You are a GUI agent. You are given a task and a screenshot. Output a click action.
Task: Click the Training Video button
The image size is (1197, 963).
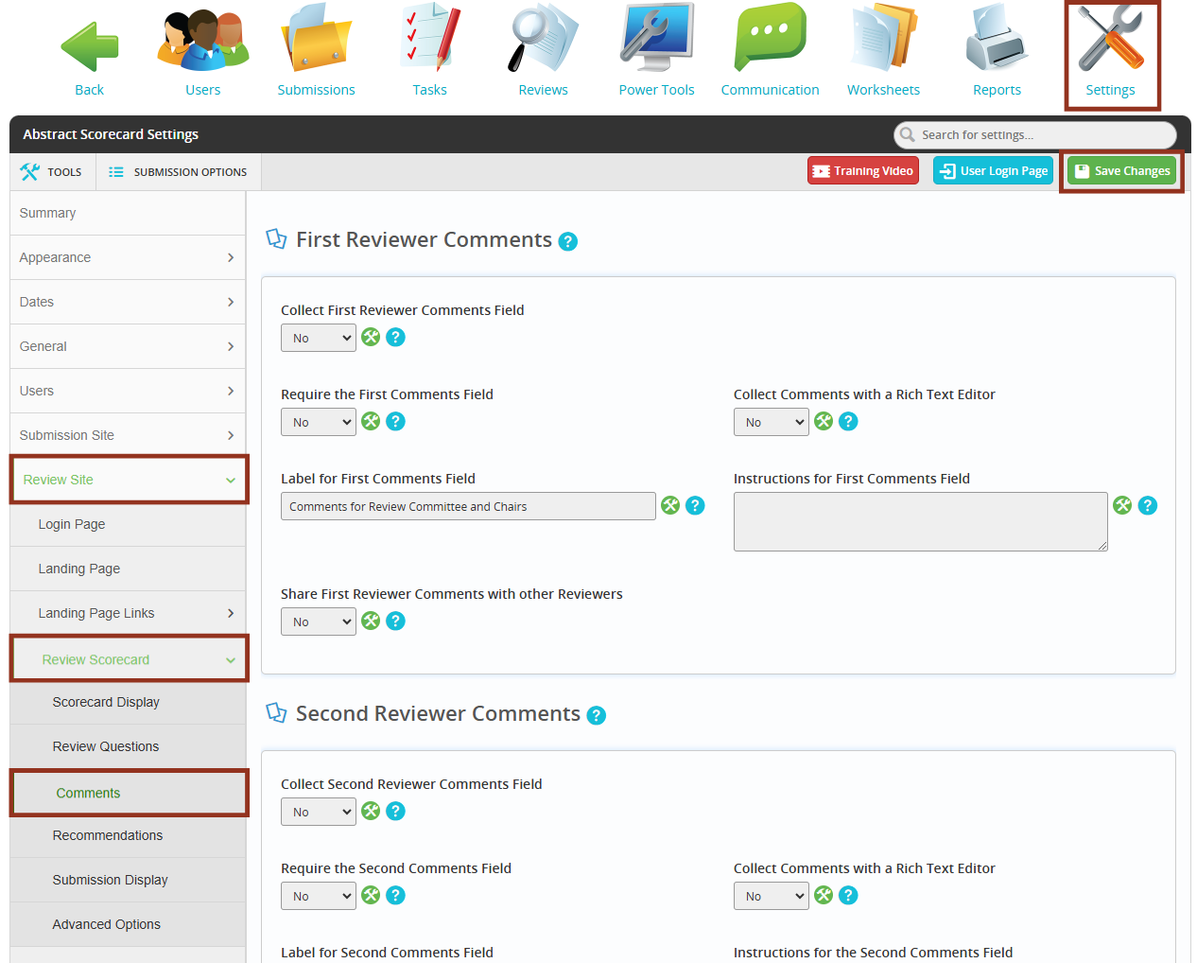(x=863, y=171)
